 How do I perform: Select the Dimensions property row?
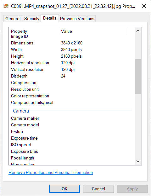71,43
